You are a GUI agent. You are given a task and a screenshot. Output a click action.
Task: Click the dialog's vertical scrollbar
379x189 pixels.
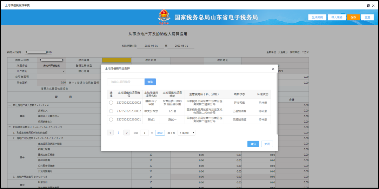pyautogui.click(x=277, y=103)
